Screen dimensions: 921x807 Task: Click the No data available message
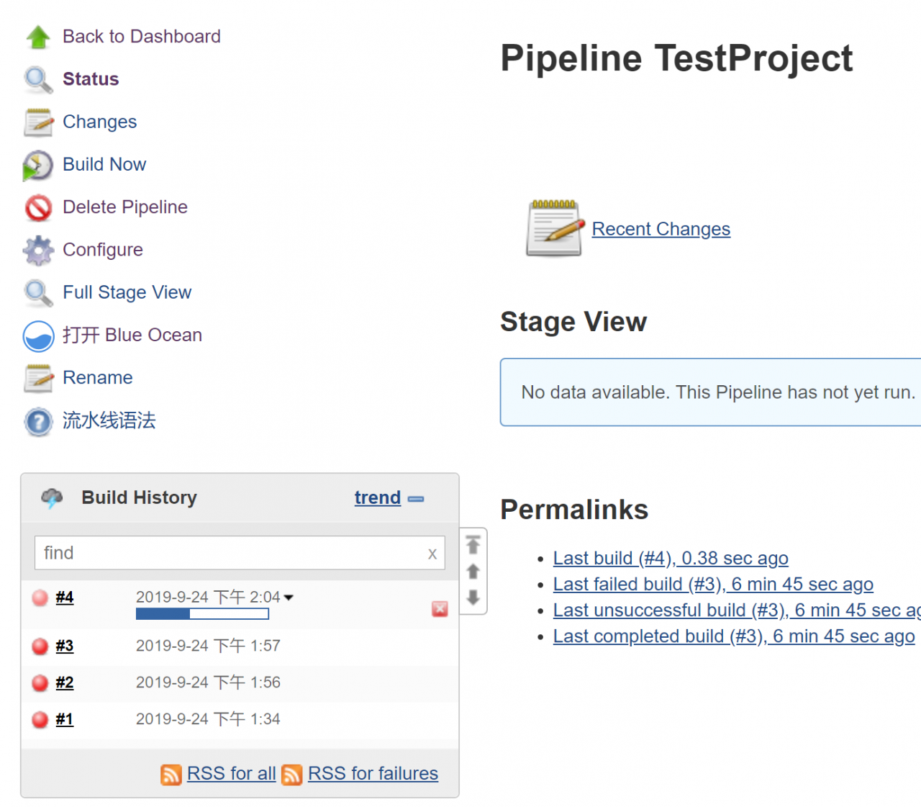click(718, 392)
